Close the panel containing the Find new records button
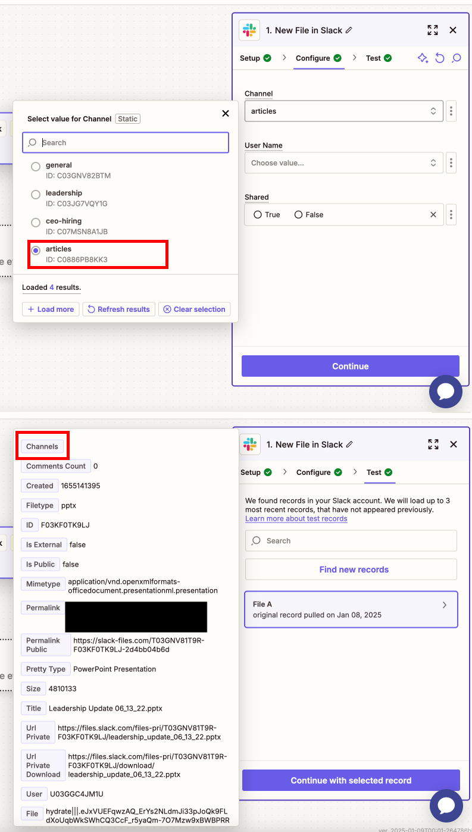 [454, 445]
